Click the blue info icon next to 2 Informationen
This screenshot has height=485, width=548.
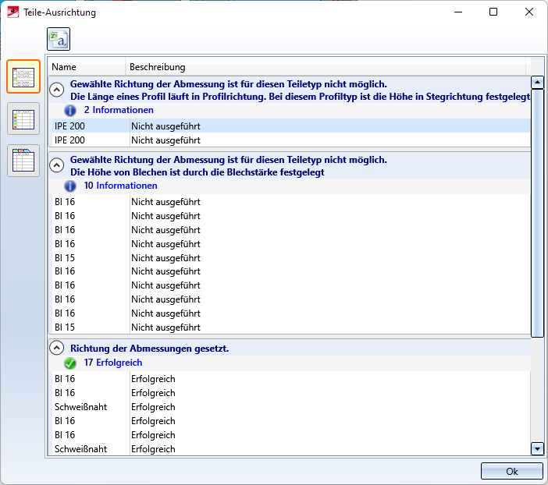70,111
